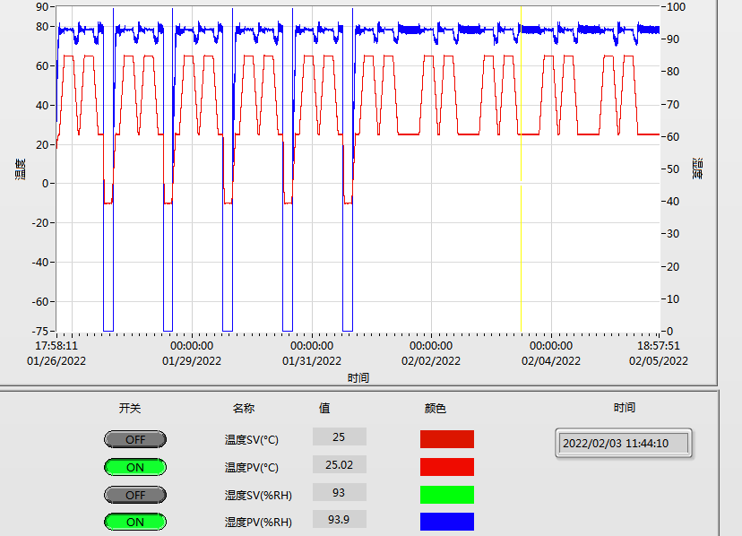Pick the 湿度SV green color swatch

pyautogui.click(x=446, y=494)
